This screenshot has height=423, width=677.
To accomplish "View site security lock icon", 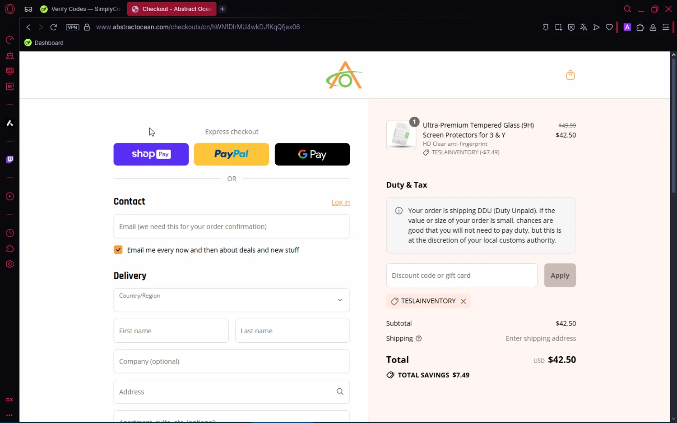I will (x=87, y=27).
